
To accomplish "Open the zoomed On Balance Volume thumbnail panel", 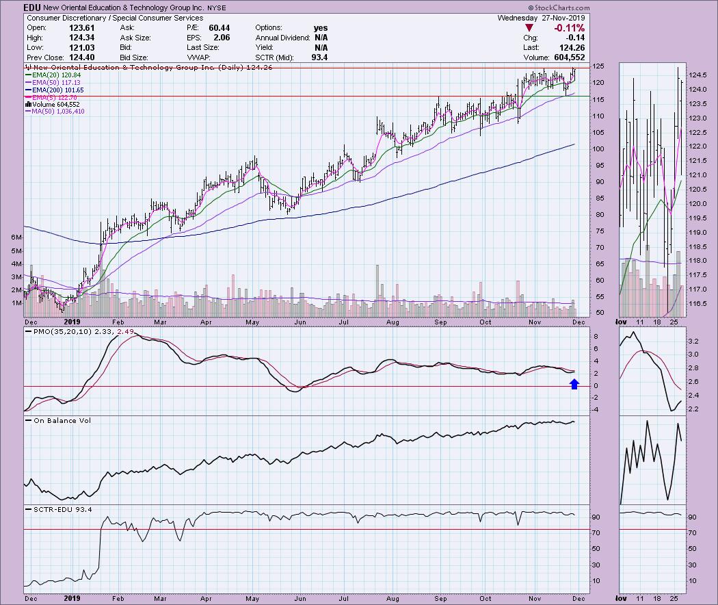I will tap(652, 460).
